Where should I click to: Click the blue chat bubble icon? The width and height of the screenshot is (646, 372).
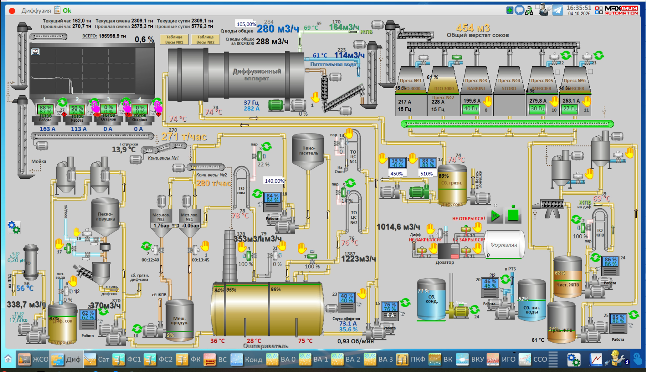(x=519, y=10)
